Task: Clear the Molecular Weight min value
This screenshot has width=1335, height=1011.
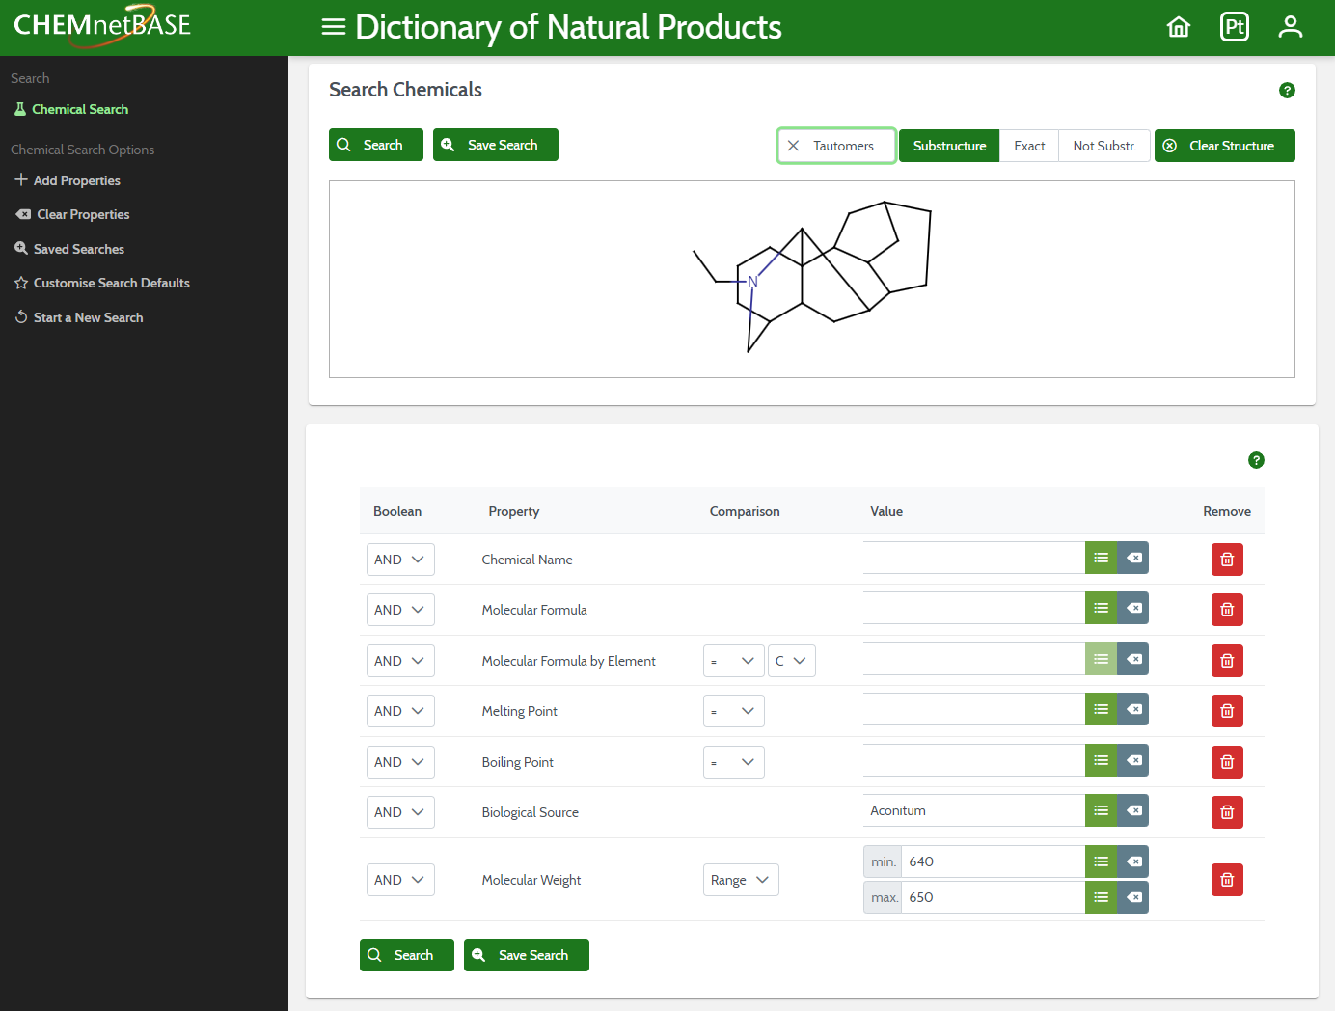Action: [x=1133, y=861]
